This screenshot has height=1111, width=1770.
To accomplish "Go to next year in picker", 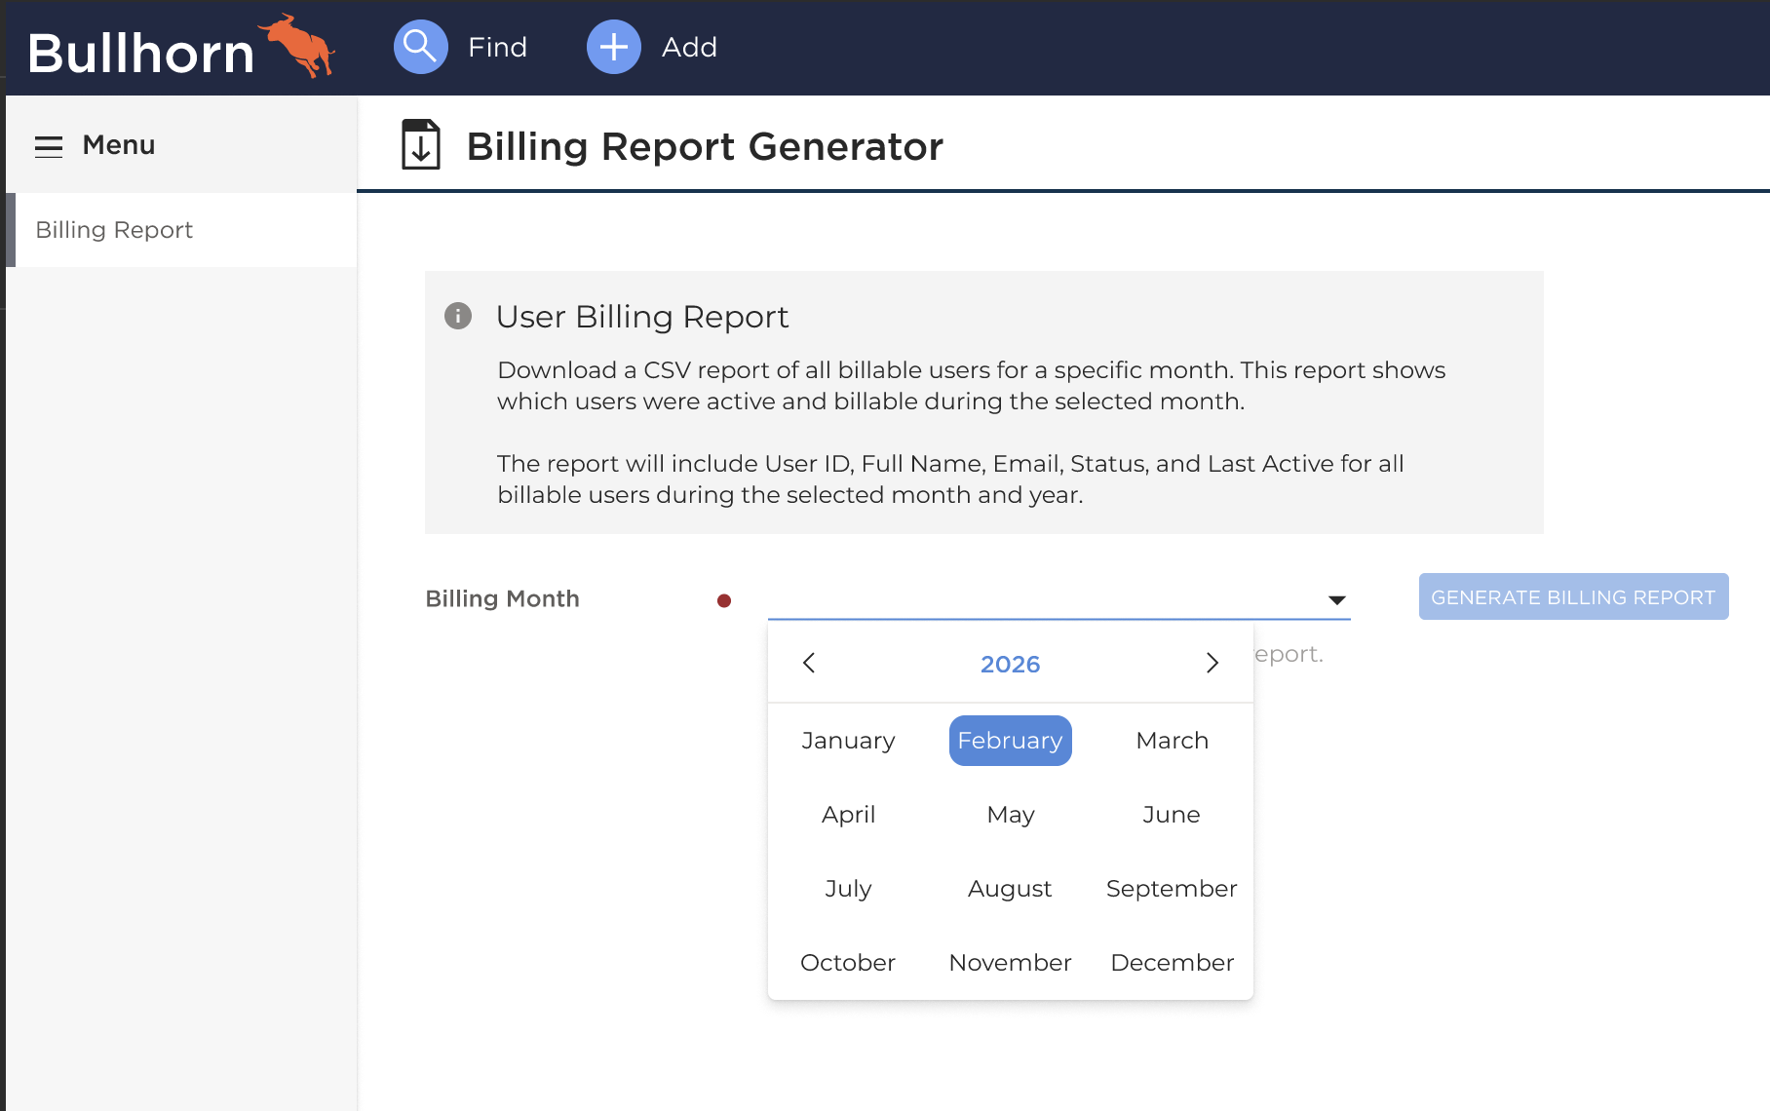I will pyautogui.click(x=1212, y=663).
